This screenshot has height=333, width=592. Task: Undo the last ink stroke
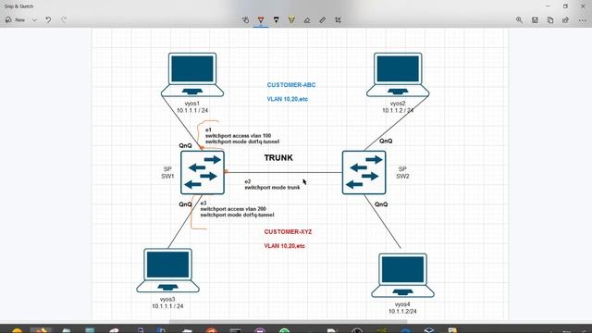(48, 20)
